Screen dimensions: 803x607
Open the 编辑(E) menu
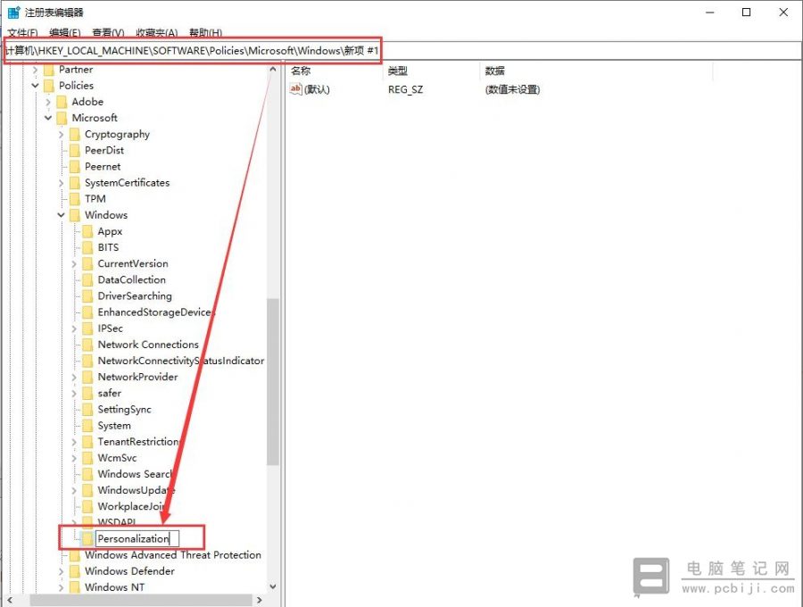tap(64, 33)
